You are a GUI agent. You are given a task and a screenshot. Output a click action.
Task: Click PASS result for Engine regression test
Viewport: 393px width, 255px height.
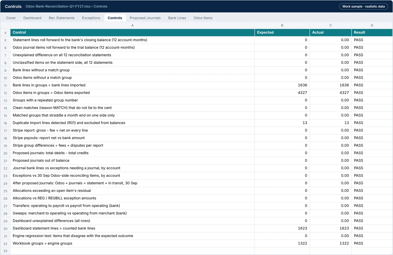coord(372,236)
